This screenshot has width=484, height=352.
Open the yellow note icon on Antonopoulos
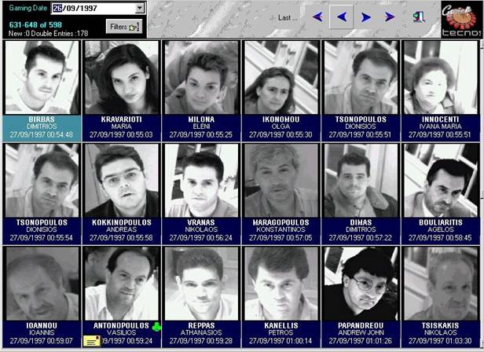pyautogui.click(x=92, y=340)
